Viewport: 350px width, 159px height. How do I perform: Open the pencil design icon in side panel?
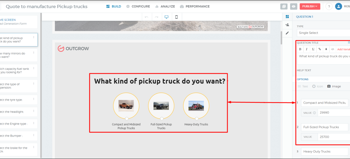[287, 33]
